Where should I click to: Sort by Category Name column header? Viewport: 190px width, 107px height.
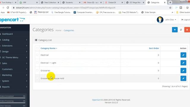tap(49, 48)
